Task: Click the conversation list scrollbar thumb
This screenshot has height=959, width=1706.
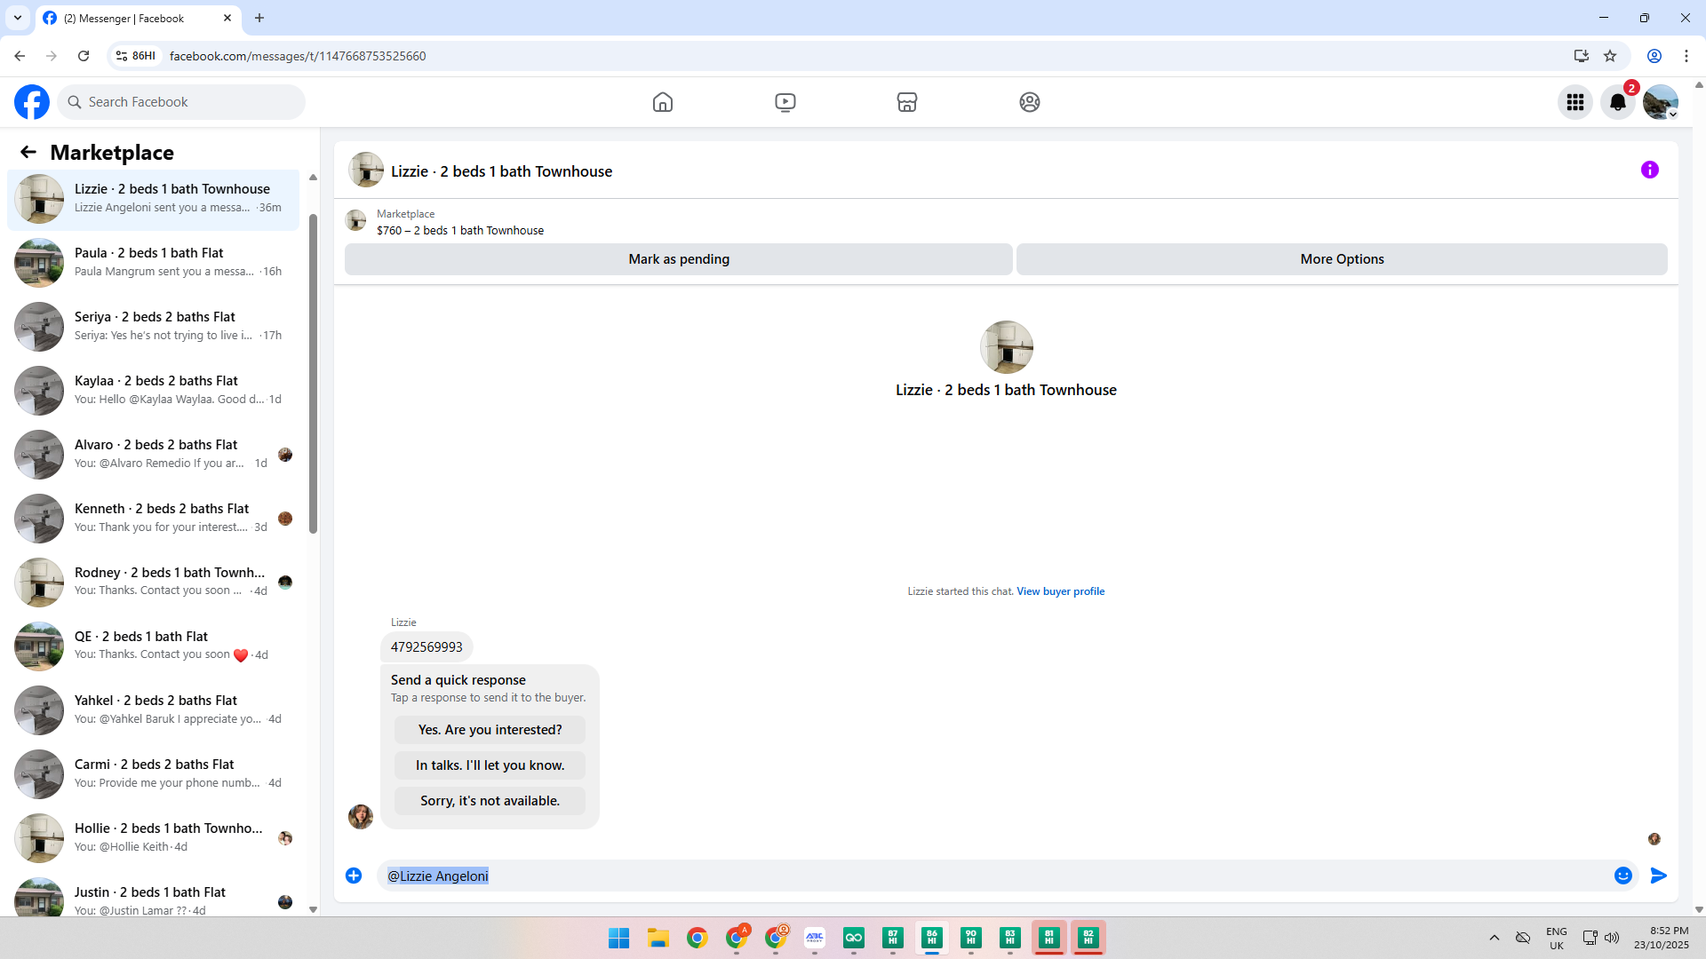Action: click(x=313, y=373)
